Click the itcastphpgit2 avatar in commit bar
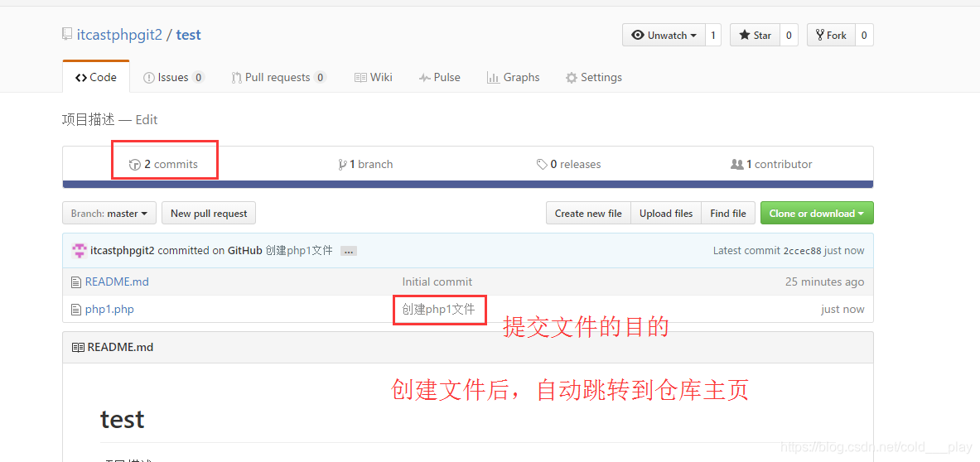980x462 pixels. click(80, 250)
